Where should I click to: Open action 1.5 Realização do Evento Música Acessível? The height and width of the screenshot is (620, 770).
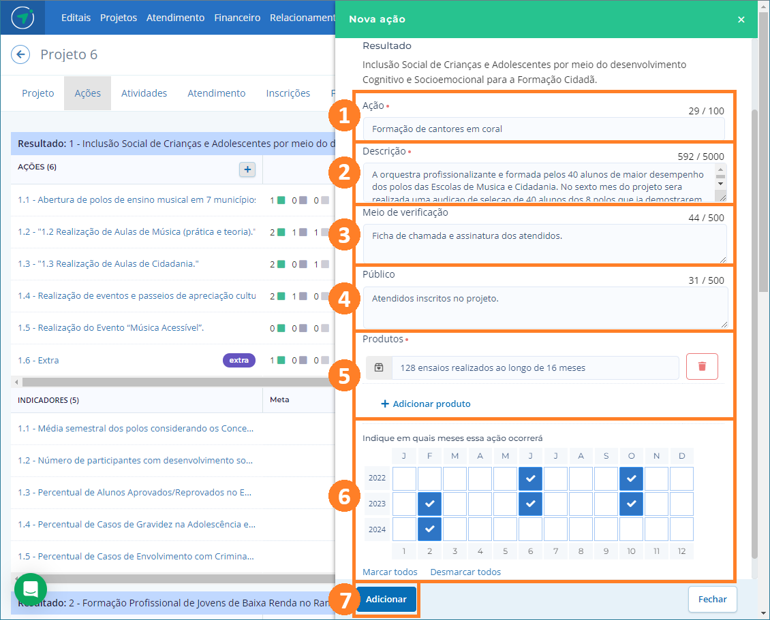pyautogui.click(x=111, y=327)
